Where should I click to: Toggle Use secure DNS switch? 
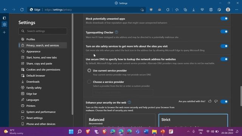(x=224, y=59)
